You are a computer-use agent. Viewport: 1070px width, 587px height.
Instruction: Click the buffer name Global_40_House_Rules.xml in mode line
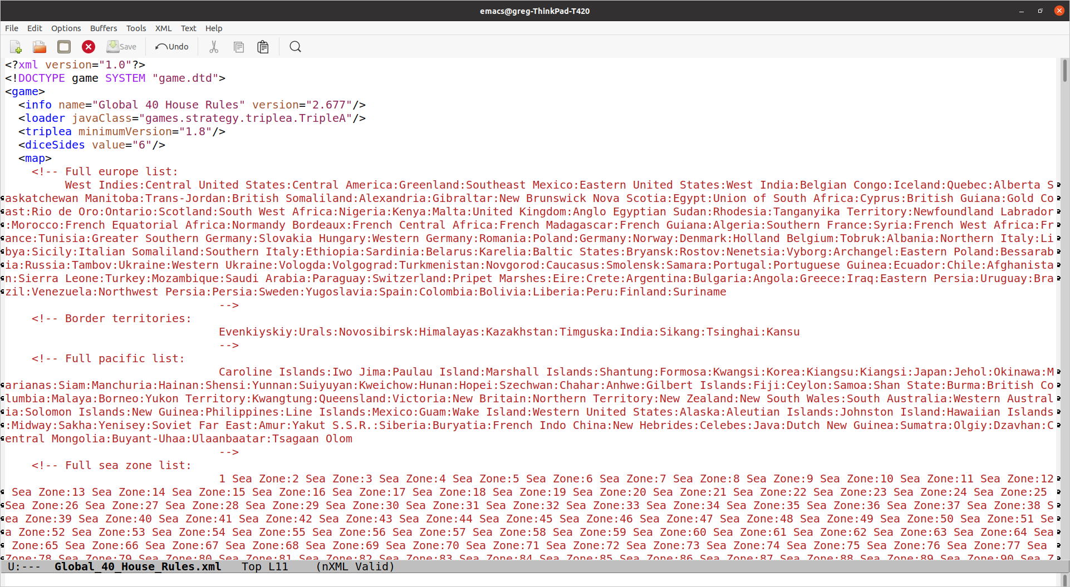(138, 566)
